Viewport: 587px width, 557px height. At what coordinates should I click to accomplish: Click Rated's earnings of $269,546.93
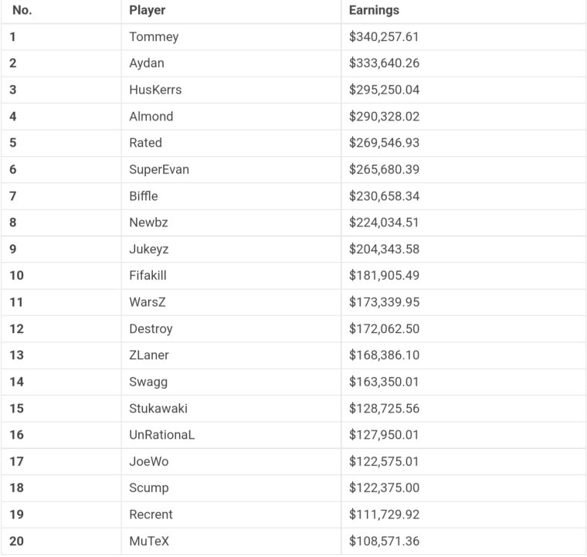tap(384, 143)
